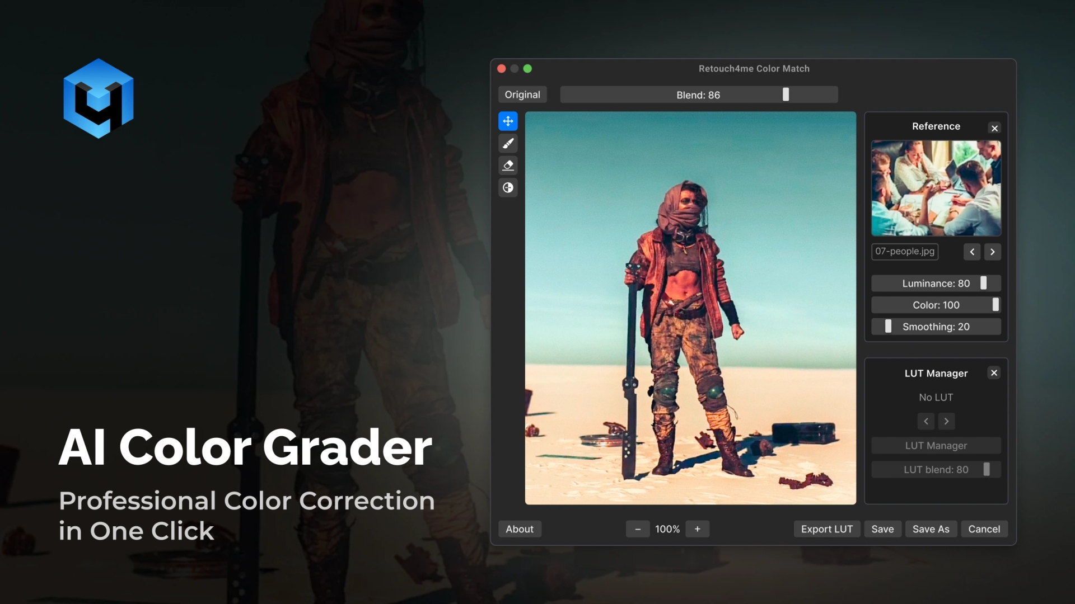This screenshot has width=1075, height=604.
Task: Close the Reference panel
Action: (994, 128)
